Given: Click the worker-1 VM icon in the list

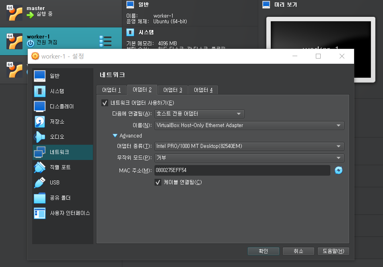Looking at the screenshot, I should (x=14, y=41).
